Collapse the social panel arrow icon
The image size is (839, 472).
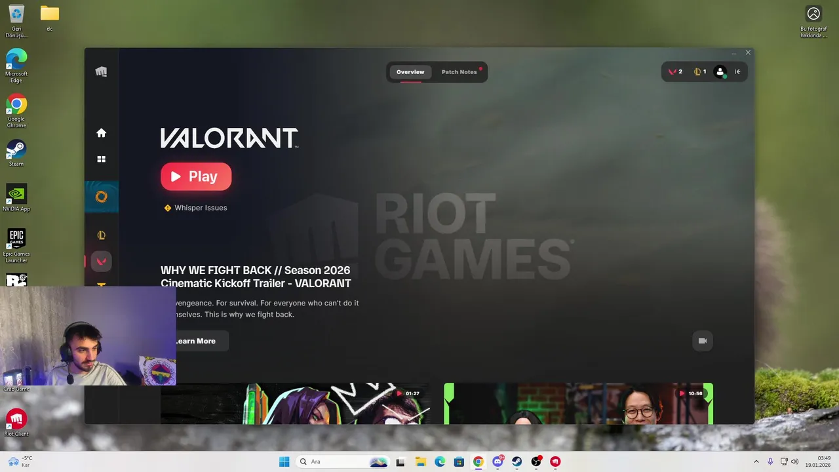click(x=737, y=71)
